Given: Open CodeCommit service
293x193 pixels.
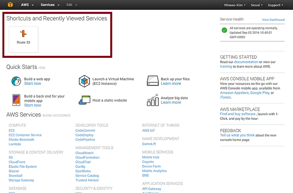Looking at the screenshot, I should 85,130.
